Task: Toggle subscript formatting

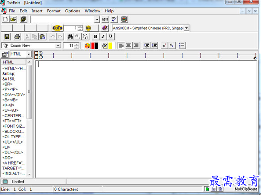Action: click(172, 45)
